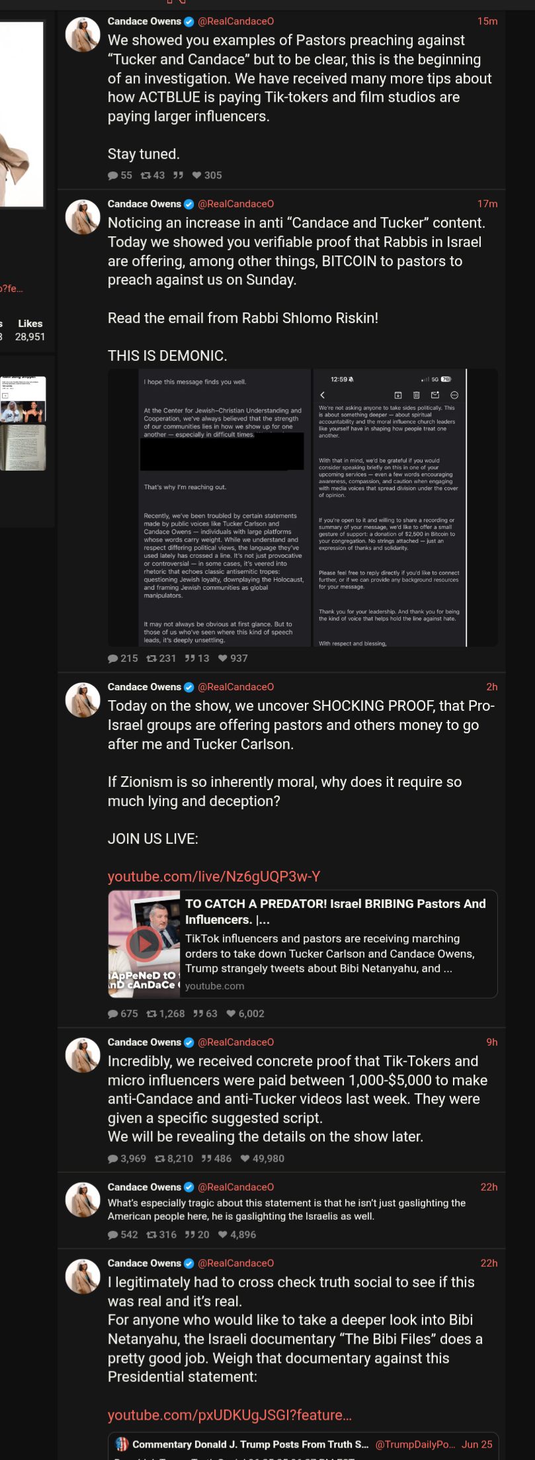The width and height of the screenshot is (535, 1460).
Task: Open the youtube.com/pxUDKUgJSGI link
Action: pyautogui.click(x=229, y=1415)
